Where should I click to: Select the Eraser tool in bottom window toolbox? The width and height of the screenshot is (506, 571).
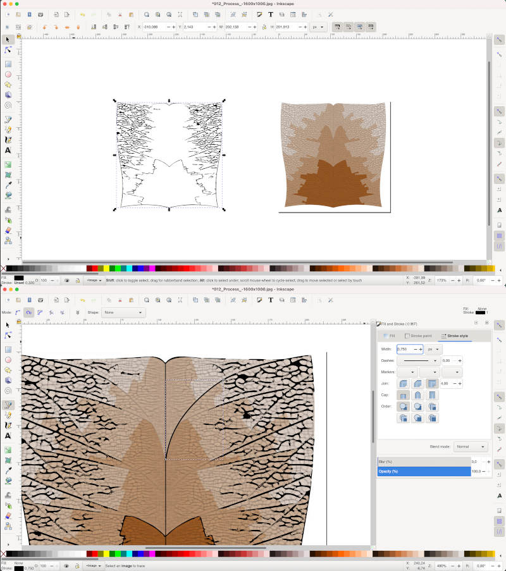pos(8,515)
